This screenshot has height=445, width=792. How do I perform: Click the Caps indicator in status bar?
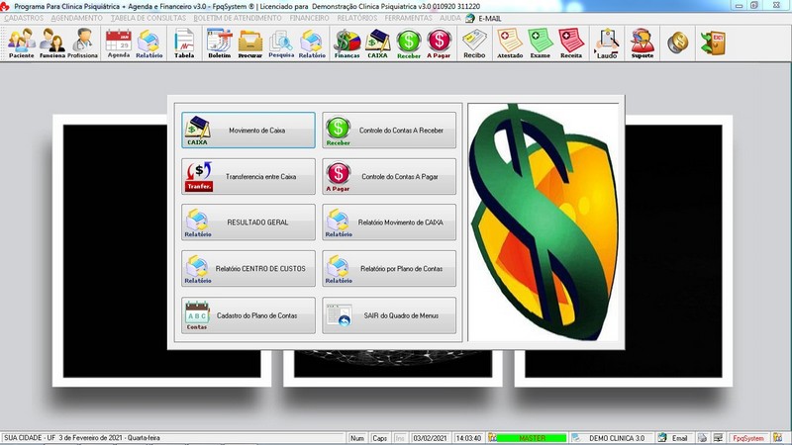[379, 438]
